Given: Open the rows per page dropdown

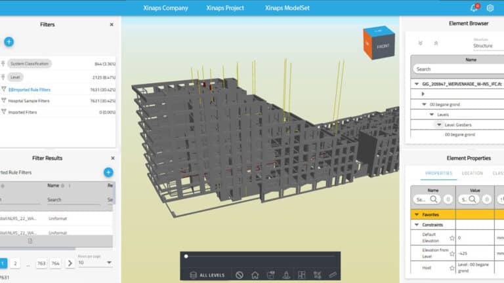Looking at the screenshot, I should tap(94, 263).
